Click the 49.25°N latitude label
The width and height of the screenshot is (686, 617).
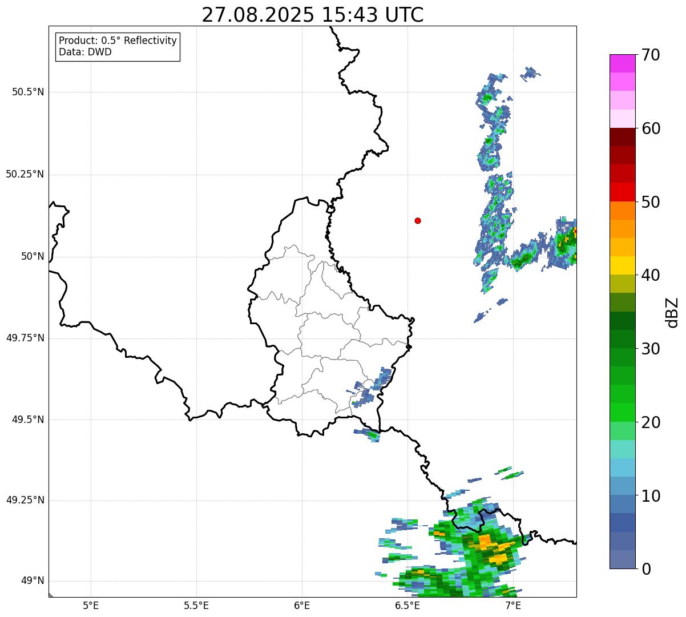click(25, 500)
